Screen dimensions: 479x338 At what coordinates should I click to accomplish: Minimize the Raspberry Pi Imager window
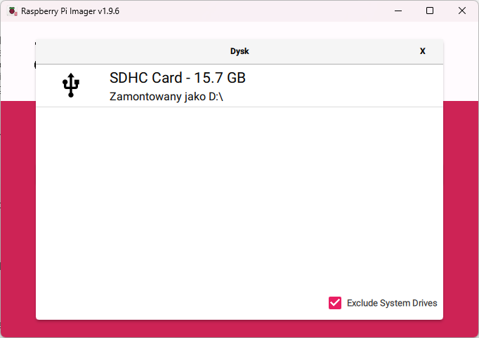(x=398, y=11)
